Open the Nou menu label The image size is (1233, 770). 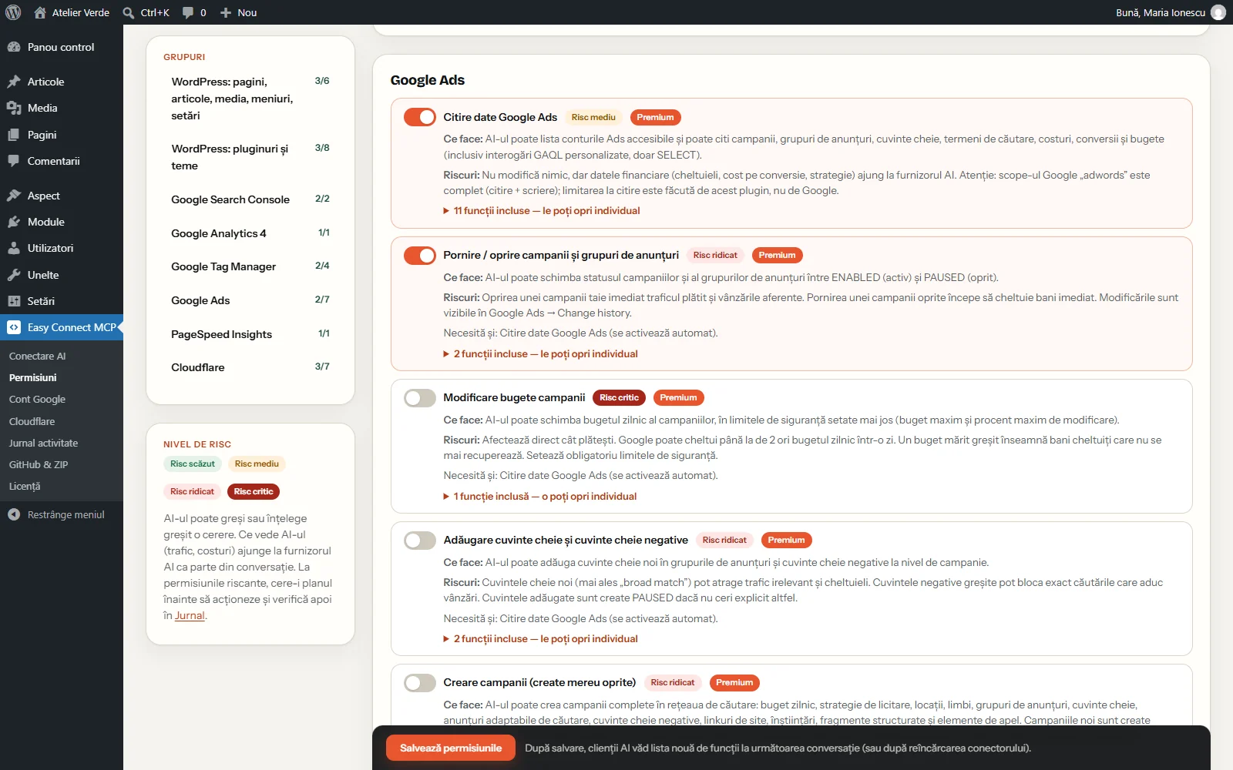tap(247, 12)
